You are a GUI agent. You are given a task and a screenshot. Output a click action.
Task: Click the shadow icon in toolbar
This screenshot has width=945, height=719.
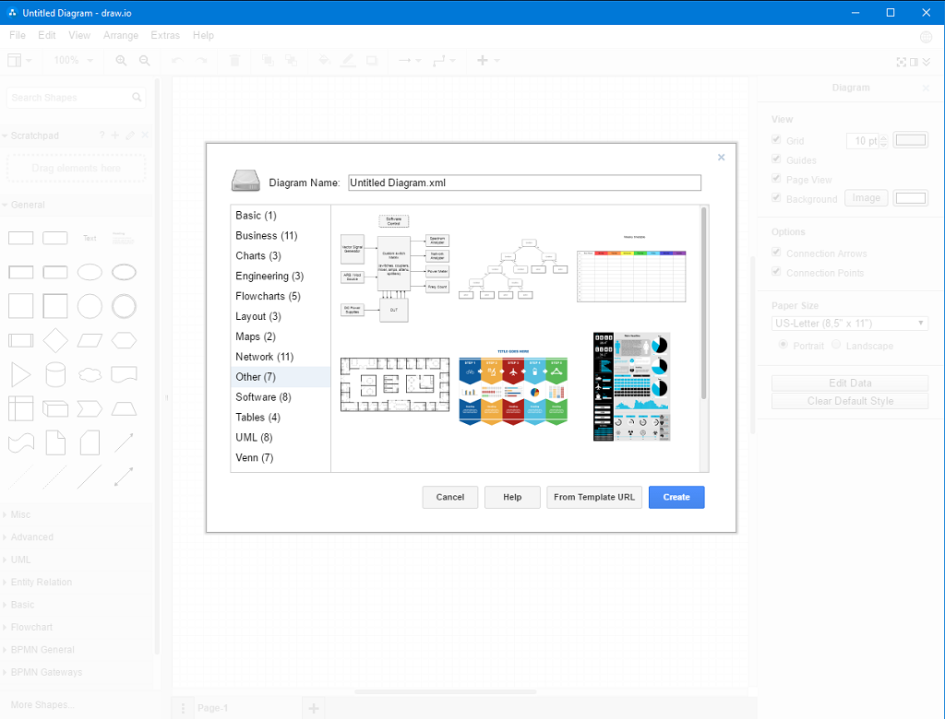tap(372, 60)
